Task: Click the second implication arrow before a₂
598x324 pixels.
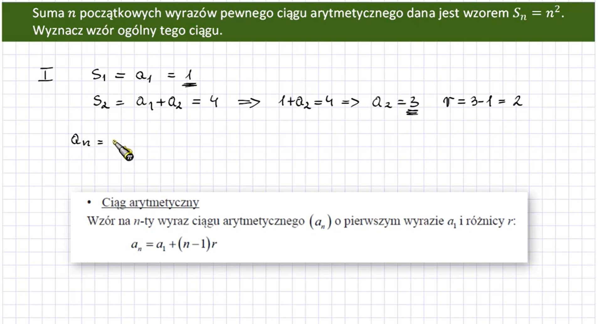Action: pyautogui.click(x=350, y=102)
